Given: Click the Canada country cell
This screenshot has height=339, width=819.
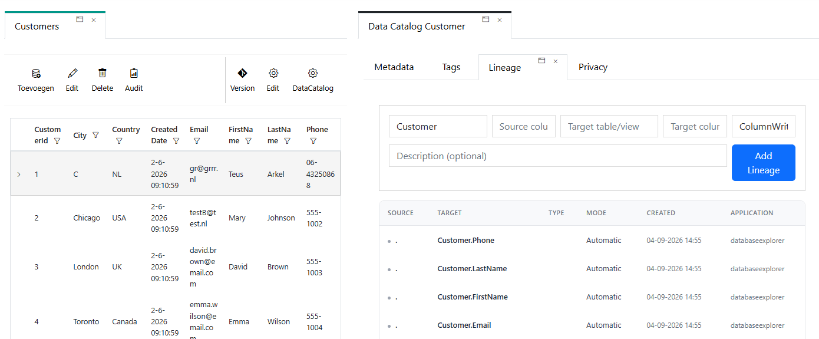Looking at the screenshot, I should [x=125, y=322].
